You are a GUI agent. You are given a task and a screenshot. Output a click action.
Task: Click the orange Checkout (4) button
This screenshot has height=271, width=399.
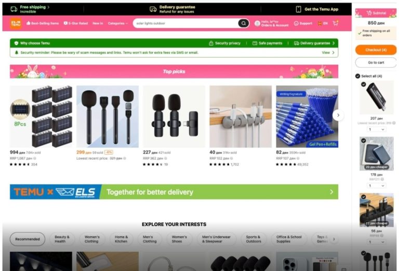pos(376,50)
